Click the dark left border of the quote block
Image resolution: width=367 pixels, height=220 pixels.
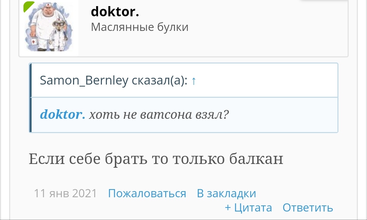click(31, 98)
